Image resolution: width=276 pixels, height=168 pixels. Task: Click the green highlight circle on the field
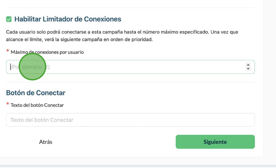tap(32, 67)
